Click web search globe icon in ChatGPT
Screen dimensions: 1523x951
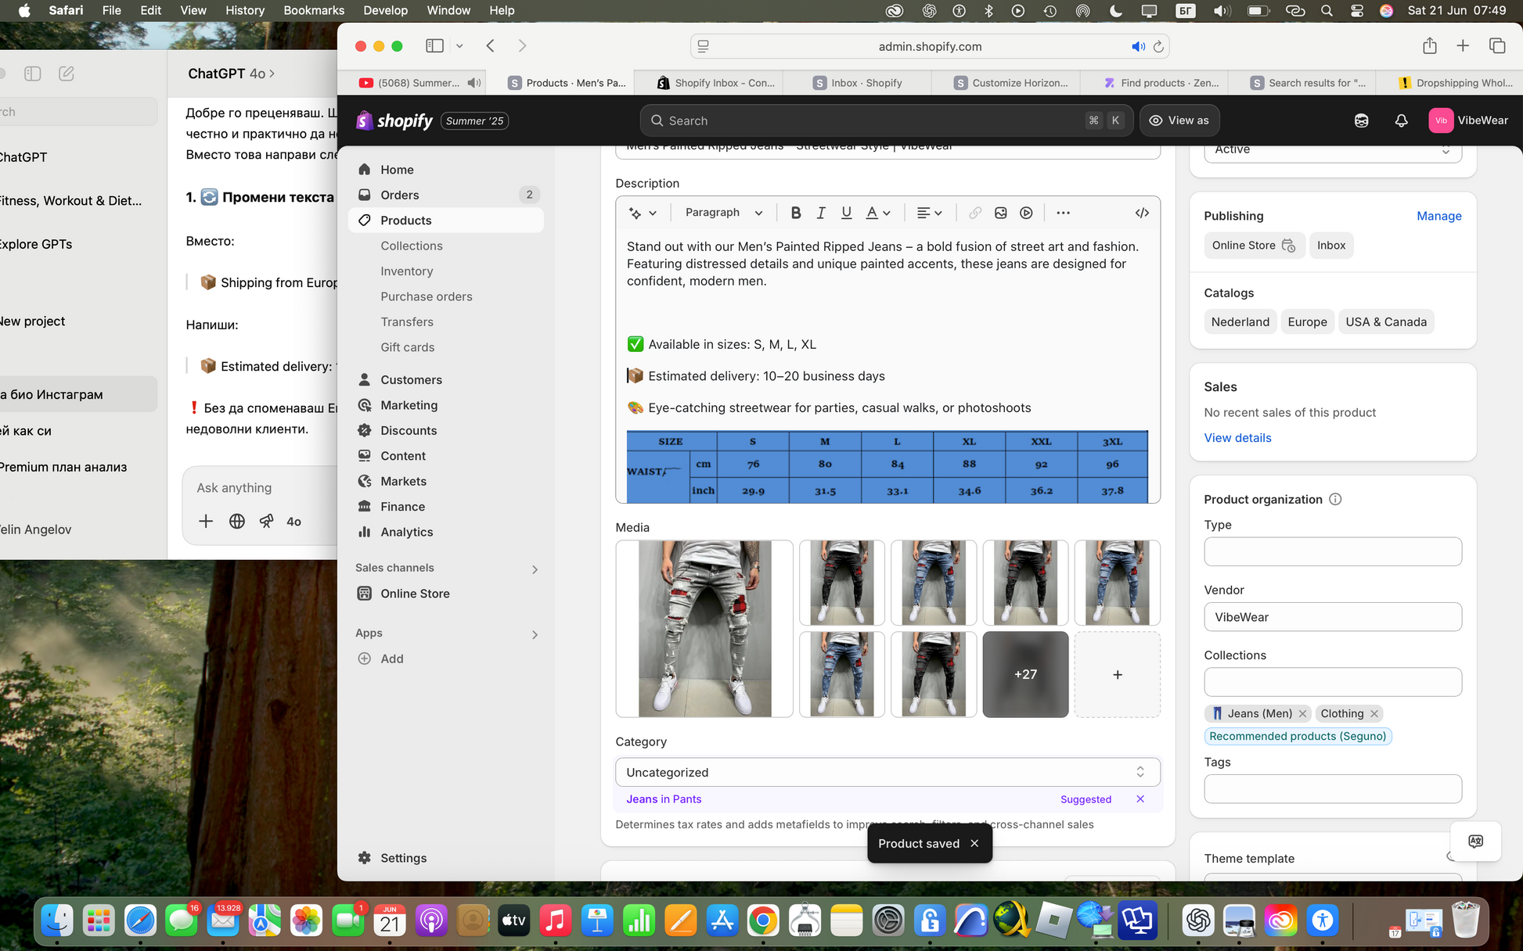(237, 522)
